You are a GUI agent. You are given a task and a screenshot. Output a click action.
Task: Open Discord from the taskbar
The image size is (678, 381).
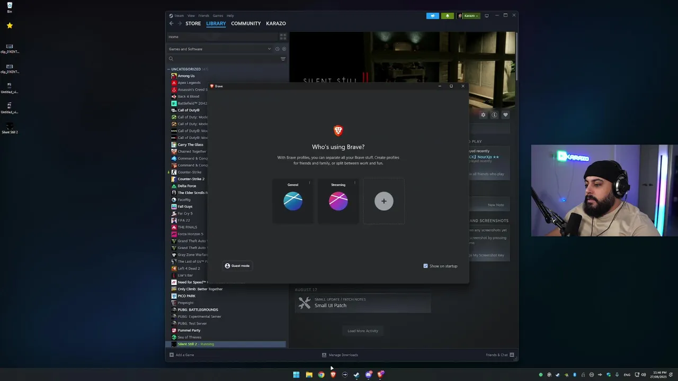(x=369, y=375)
